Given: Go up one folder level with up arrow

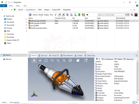Looking at the screenshot, I should [12, 10].
